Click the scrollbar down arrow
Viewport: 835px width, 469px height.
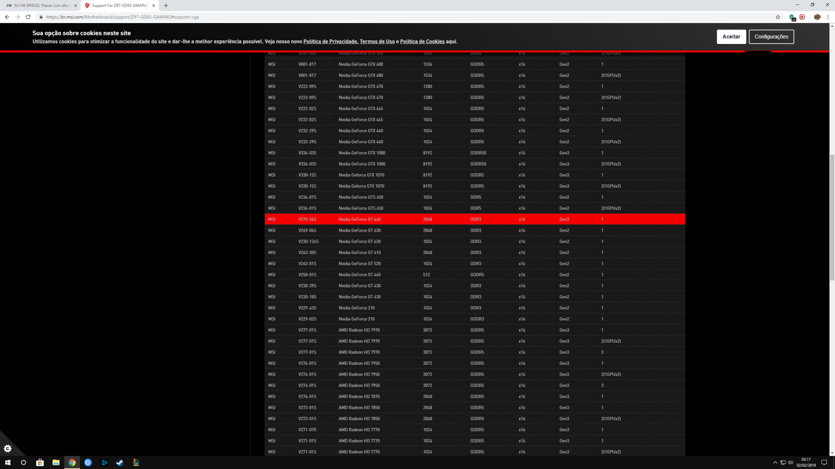832,453
